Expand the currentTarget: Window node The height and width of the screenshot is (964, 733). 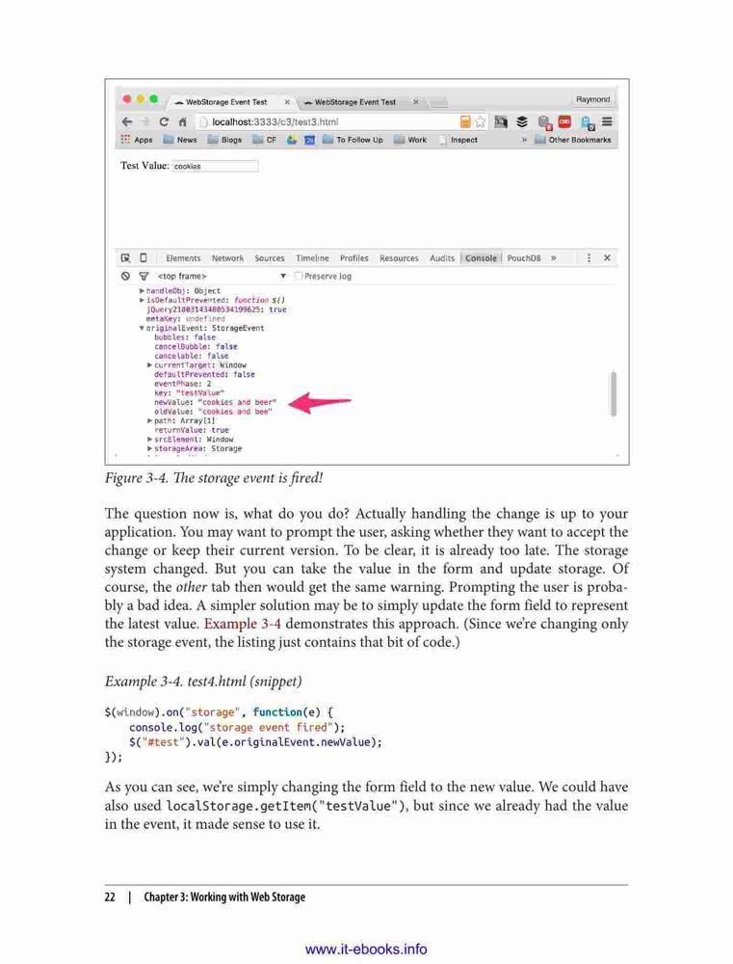click(x=150, y=365)
